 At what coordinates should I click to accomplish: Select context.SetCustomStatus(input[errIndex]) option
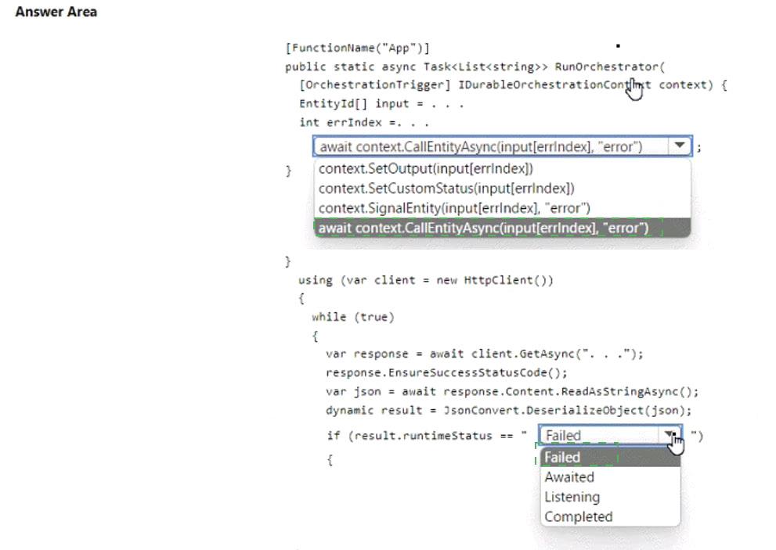coord(446,188)
